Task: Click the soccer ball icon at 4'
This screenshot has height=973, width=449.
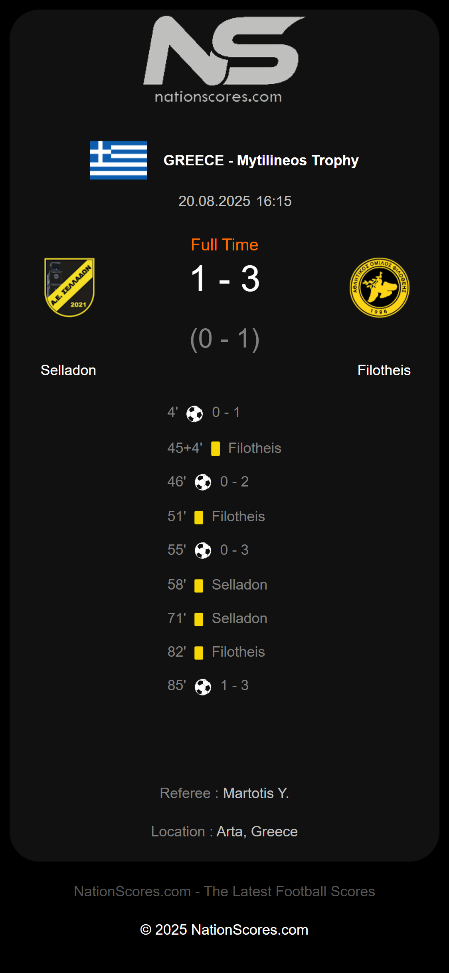Action: [x=195, y=414]
